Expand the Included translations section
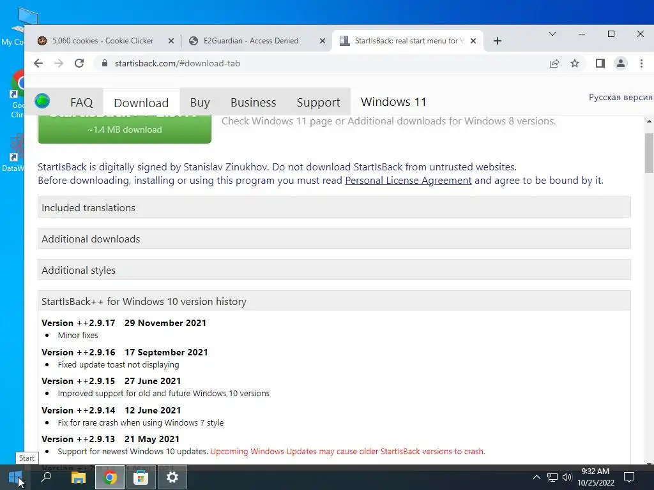654x490 pixels. [x=334, y=207]
